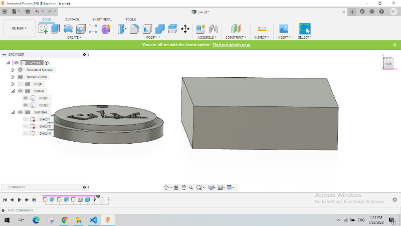Dismiss the green update banner
Viewport: 401px width, 226px height.
click(394, 45)
